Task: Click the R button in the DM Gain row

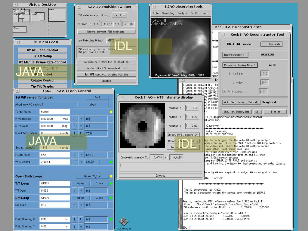Action: [x=81, y=205]
